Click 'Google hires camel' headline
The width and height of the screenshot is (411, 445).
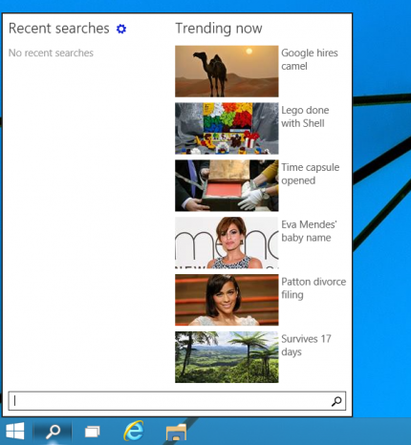click(310, 59)
